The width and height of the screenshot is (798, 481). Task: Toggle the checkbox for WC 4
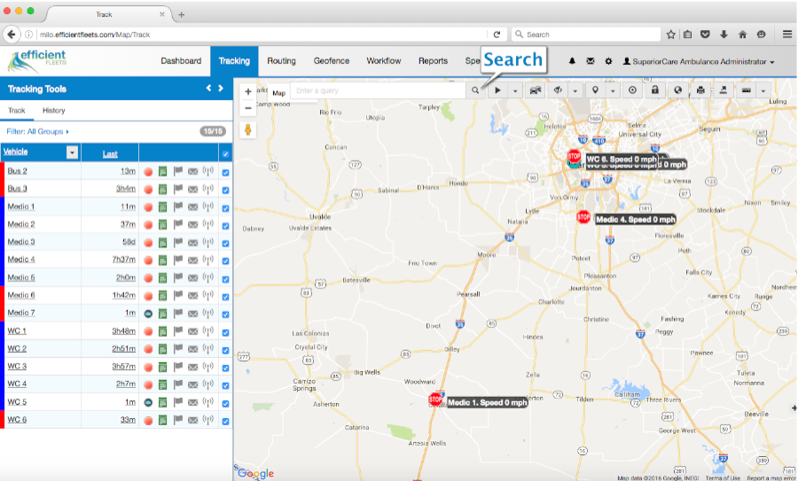[225, 385]
